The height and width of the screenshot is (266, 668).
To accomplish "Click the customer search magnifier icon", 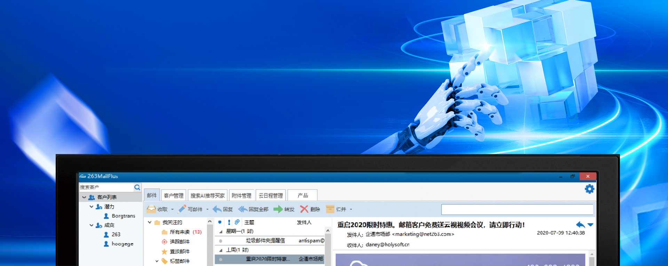I will tap(137, 187).
